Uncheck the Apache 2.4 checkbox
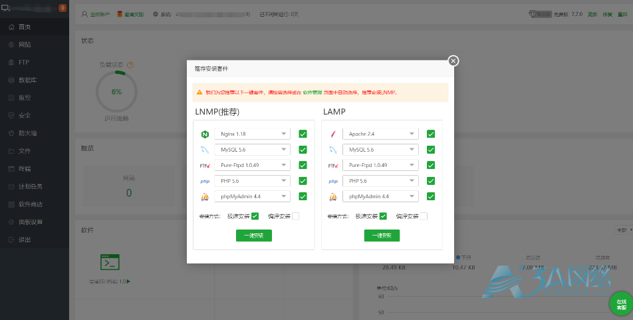This screenshot has width=633, height=320. (431, 134)
